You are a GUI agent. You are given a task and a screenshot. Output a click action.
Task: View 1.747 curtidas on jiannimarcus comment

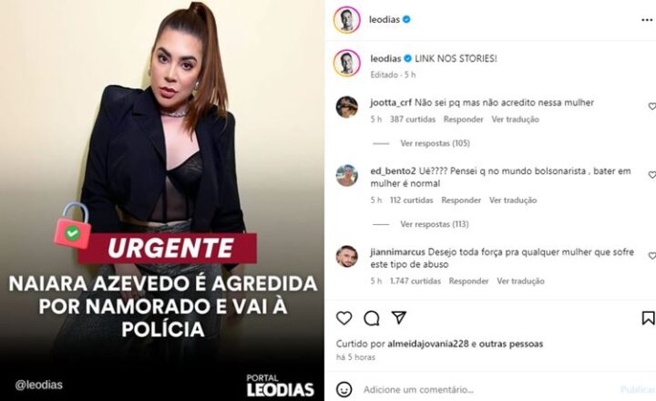click(415, 281)
